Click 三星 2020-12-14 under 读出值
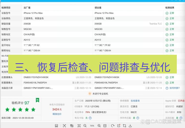The width and height of the screenshot is (185, 128). 153,88
